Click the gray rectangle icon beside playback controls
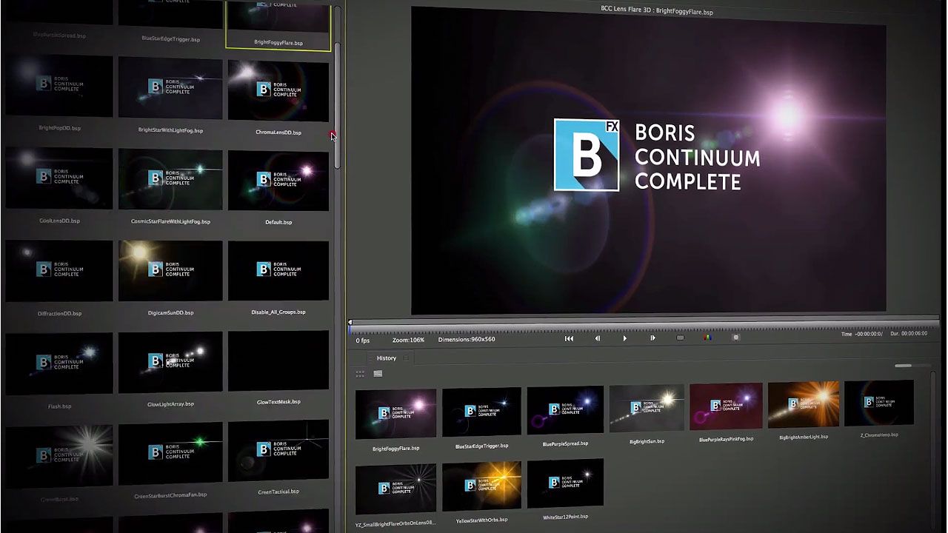Image resolution: width=948 pixels, height=533 pixels. click(x=680, y=338)
